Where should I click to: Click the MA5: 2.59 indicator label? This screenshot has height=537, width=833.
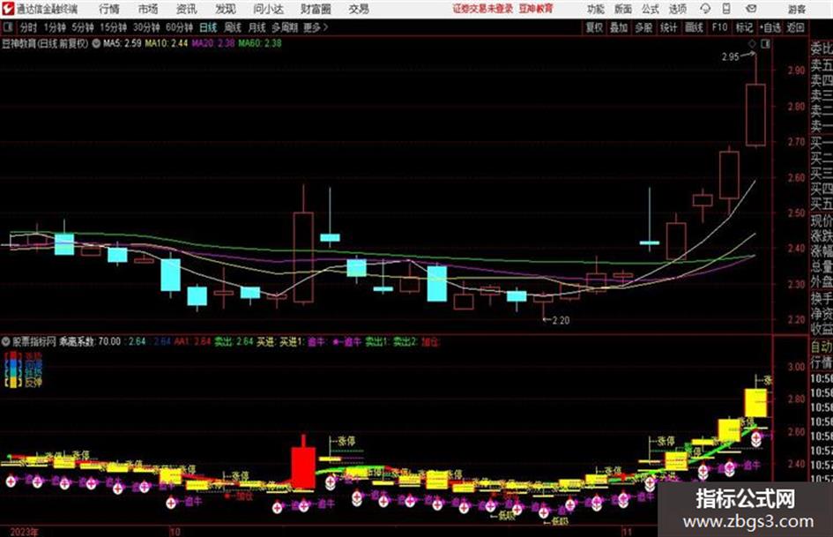pyautogui.click(x=123, y=43)
